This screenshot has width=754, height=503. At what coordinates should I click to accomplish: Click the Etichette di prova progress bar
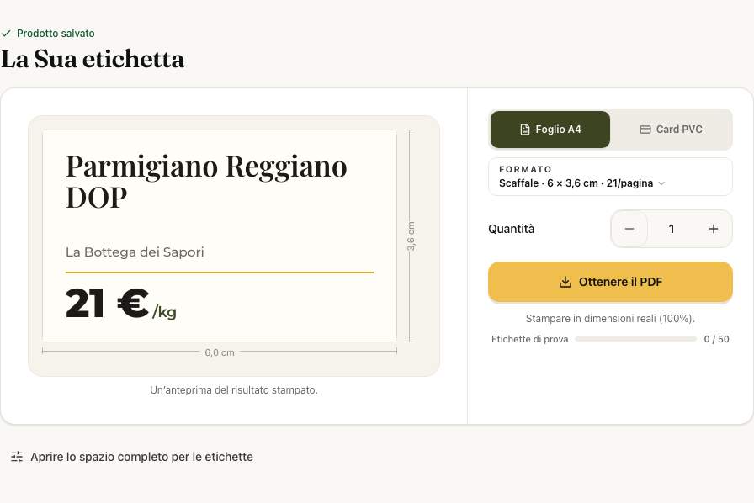pyautogui.click(x=635, y=339)
